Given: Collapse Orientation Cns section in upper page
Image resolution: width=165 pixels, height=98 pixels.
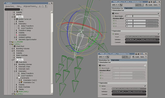Looking at the screenshot, I should click(x=112, y=10).
